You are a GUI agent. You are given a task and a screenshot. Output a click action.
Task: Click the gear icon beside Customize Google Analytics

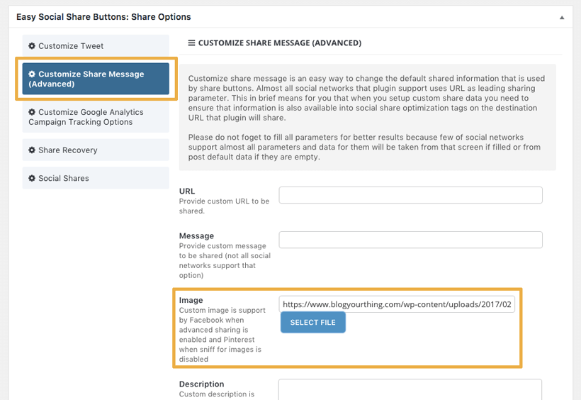[32, 112]
